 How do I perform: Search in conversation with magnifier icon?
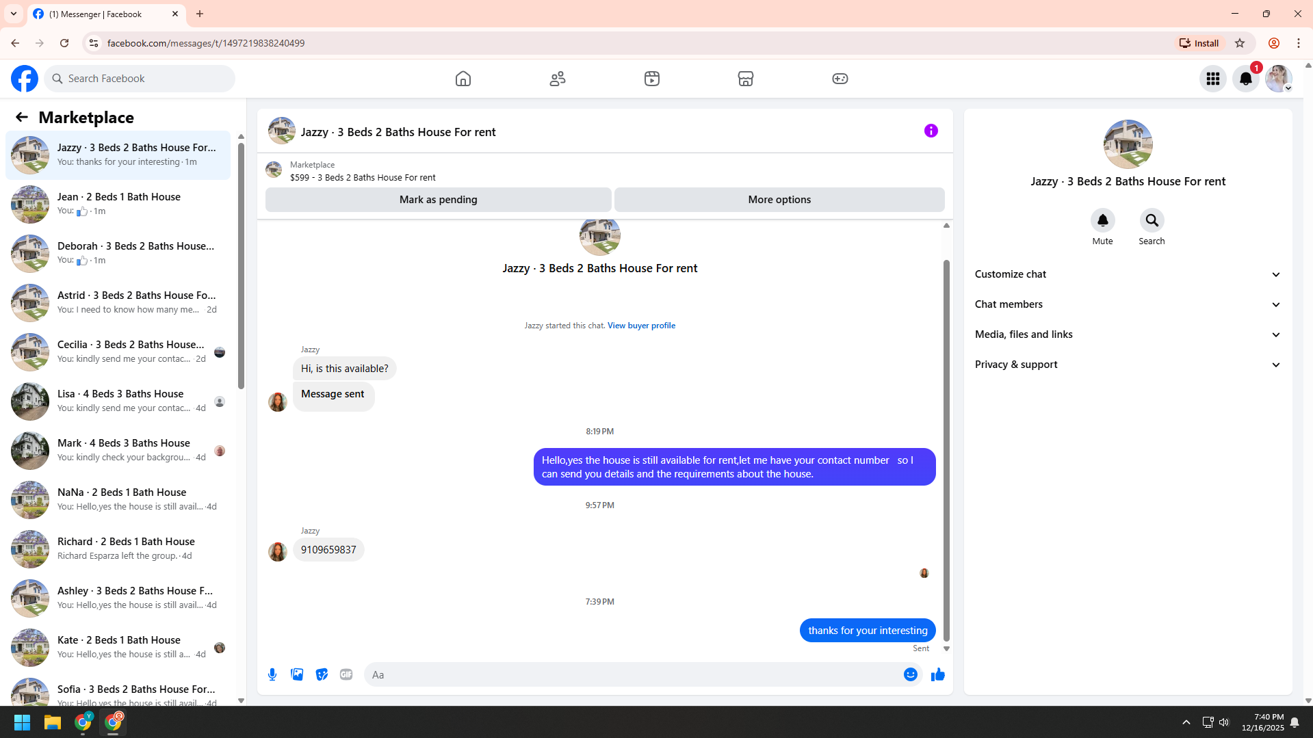[x=1152, y=221]
